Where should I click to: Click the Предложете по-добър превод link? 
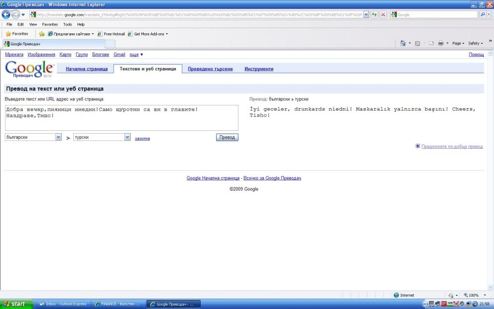coord(452,146)
